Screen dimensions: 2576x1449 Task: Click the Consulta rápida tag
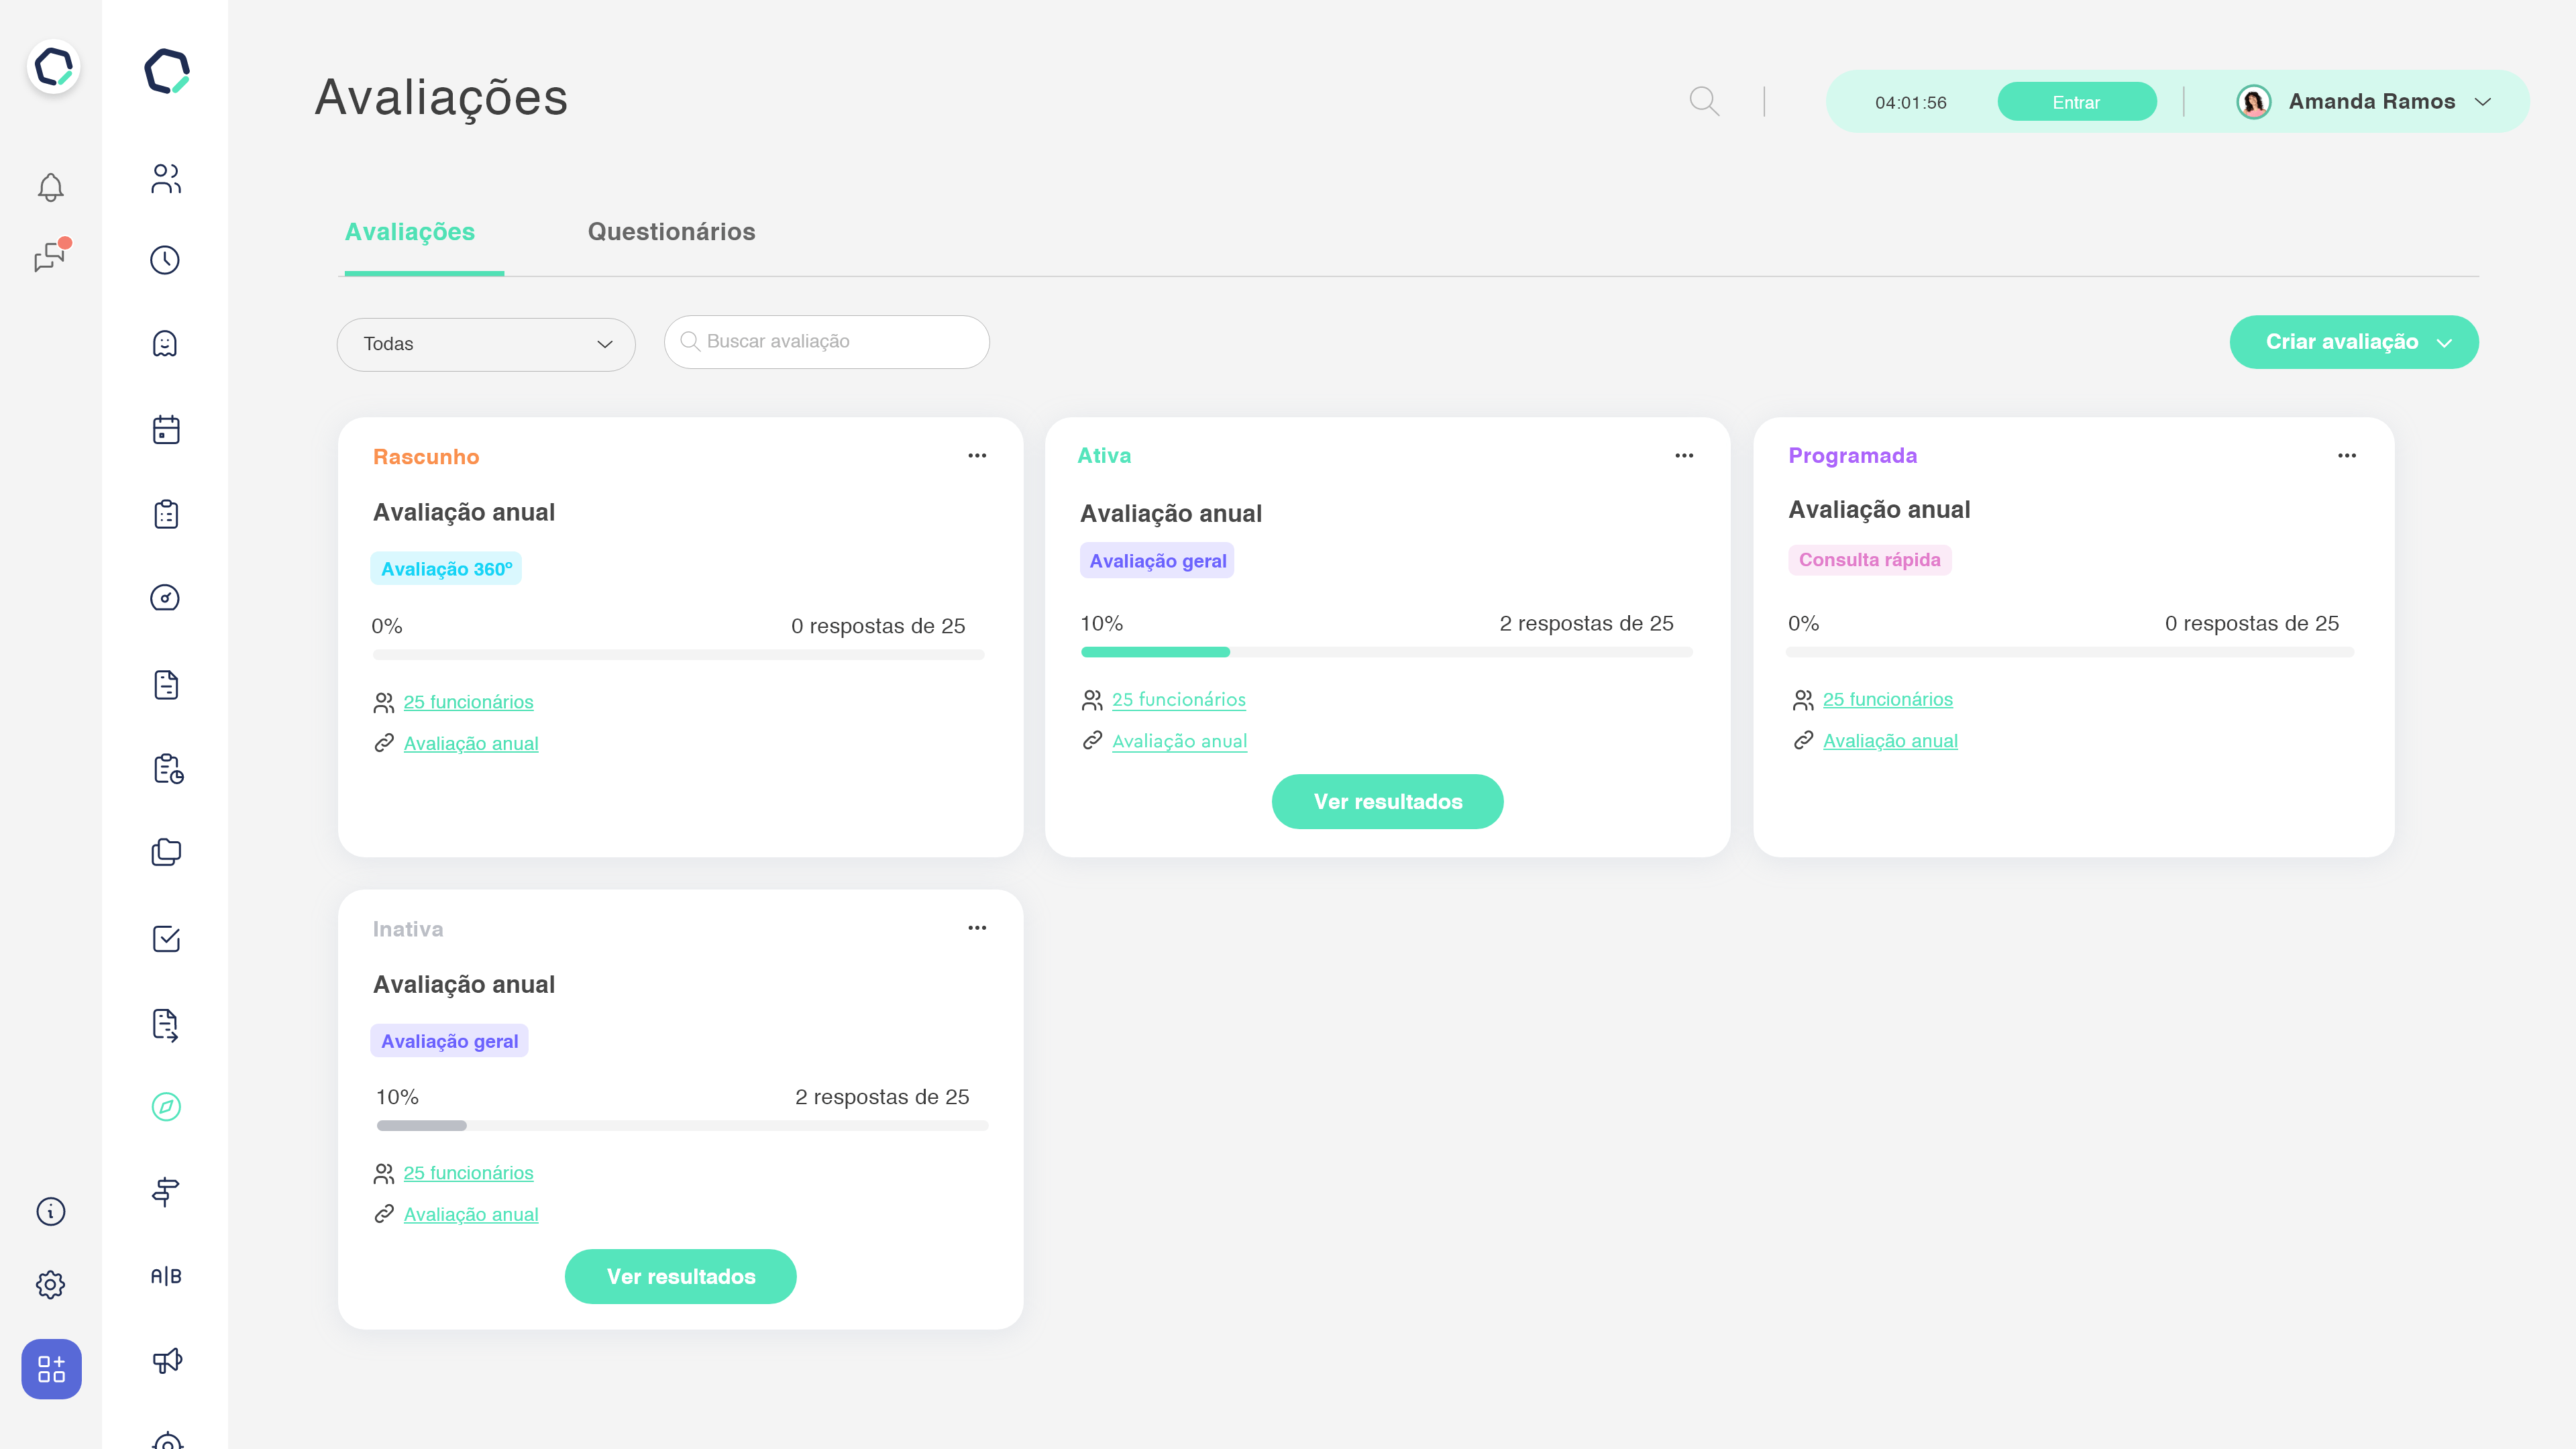(x=1869, y=560)
